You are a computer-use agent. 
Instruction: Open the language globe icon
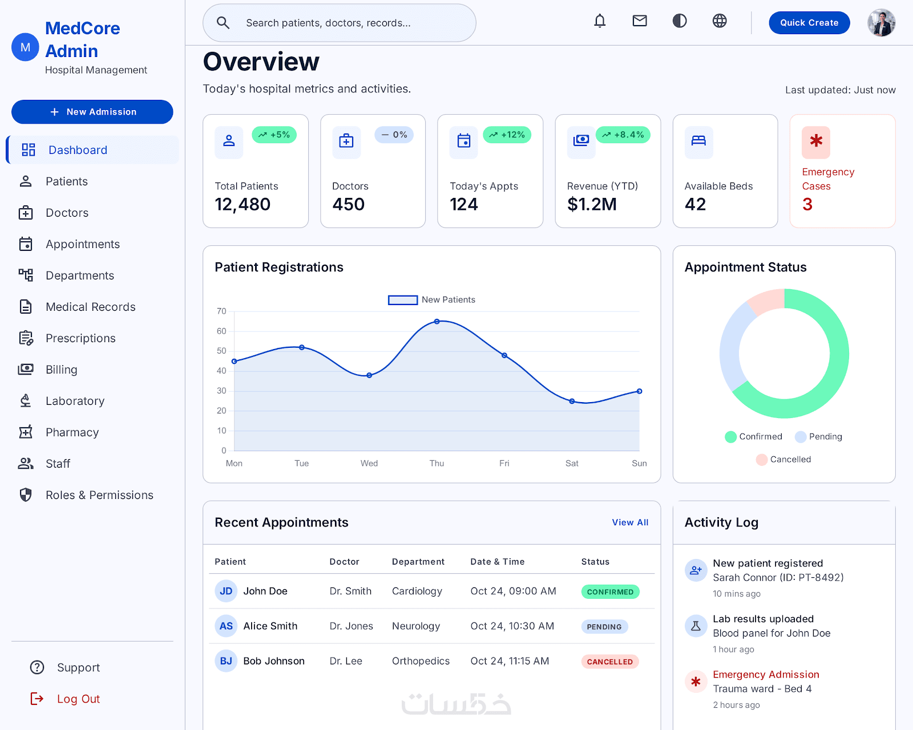pos(720,21)
